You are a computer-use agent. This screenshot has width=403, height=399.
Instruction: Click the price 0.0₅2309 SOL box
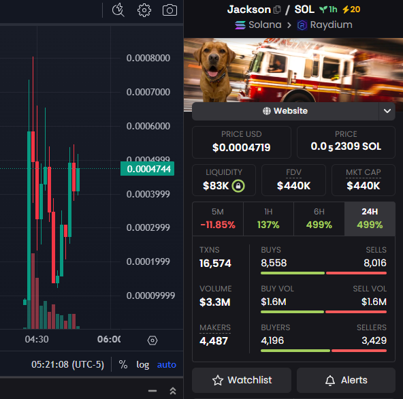coord(346,142)
